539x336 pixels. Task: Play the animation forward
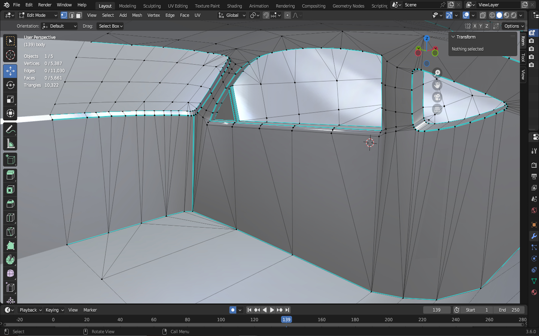click(x=272, y=310)
